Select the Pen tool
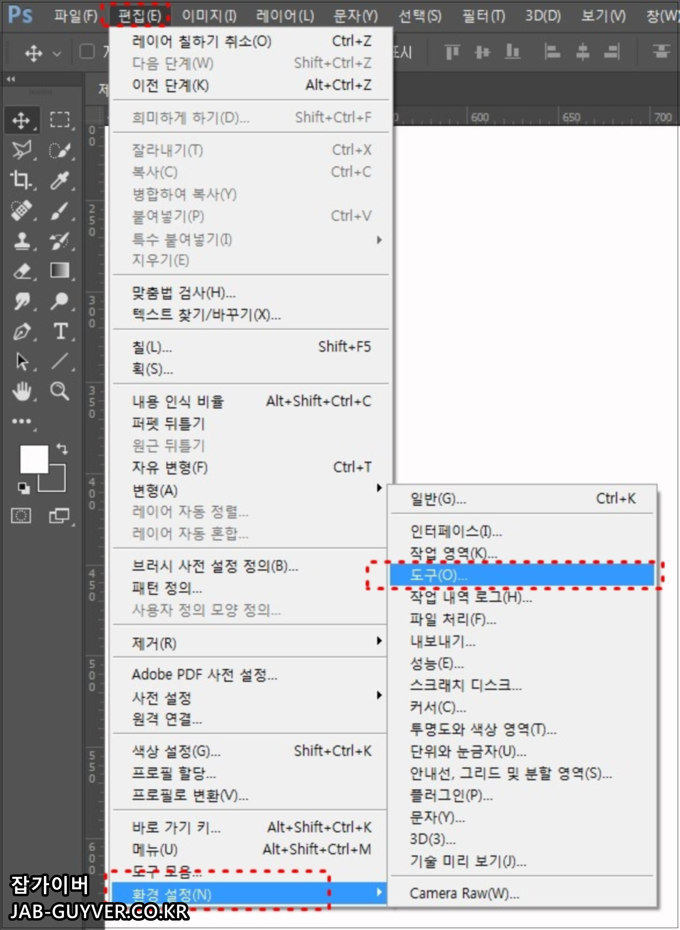The width and height of the screenshot is (680, 930). coord(22,332)
